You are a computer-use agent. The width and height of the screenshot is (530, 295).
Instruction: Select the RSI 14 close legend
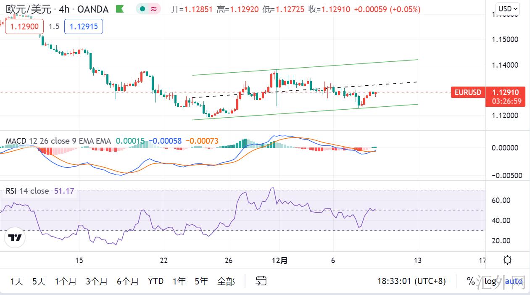pos(27,191)
